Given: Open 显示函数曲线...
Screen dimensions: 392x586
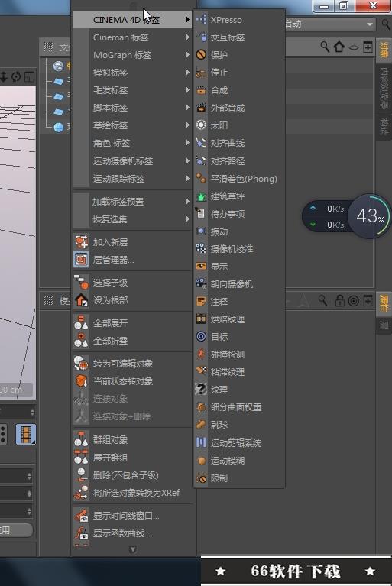Looking at the screenshot, I should pos(132,534).
